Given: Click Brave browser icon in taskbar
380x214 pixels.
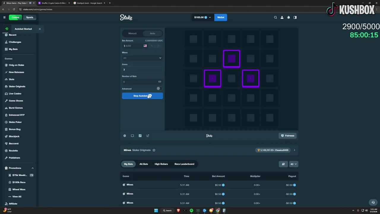Looking at the screenshot, I should click(178, 210).
